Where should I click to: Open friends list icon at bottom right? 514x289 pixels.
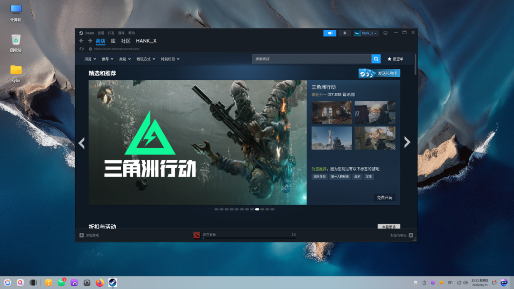pos(411,235)
